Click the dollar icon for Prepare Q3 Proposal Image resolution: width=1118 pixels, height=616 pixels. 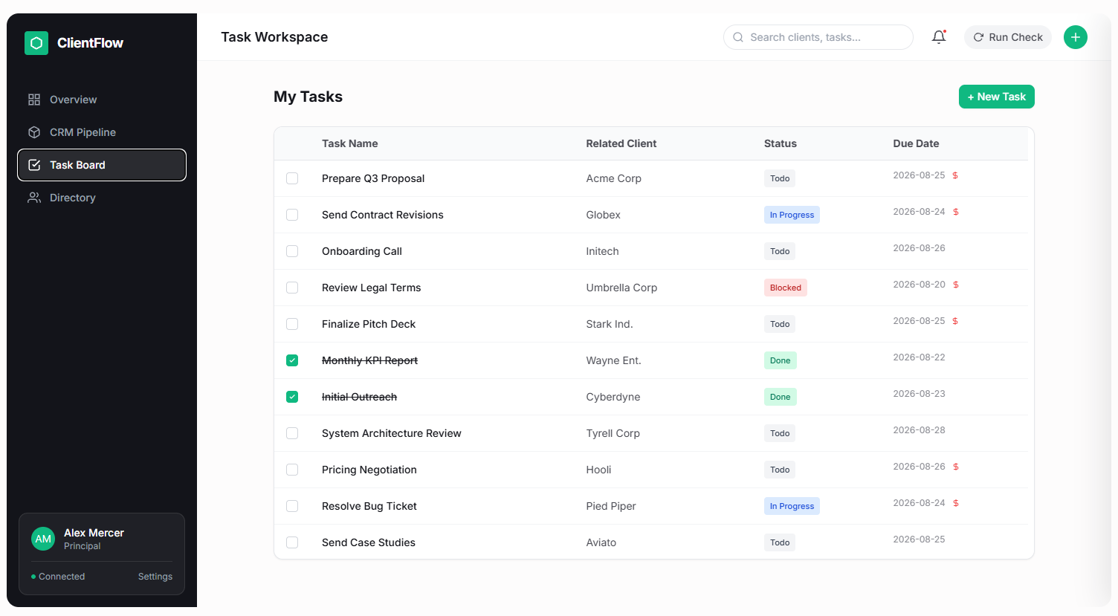coord(955,175)
